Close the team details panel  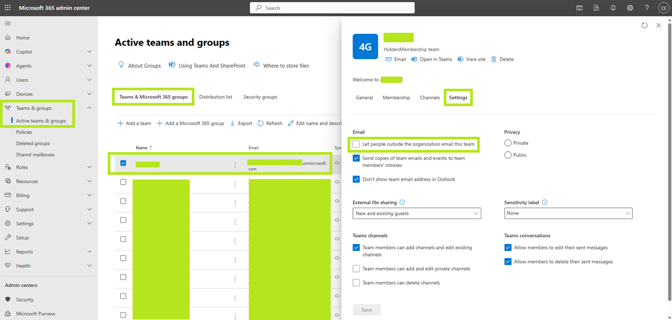[658, 25]
